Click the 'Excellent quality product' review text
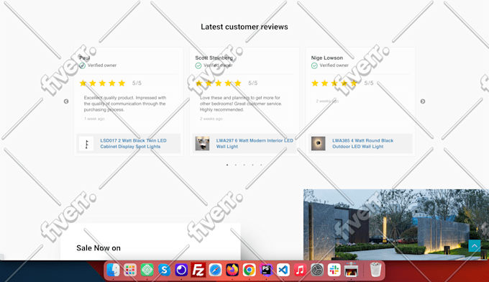Screen dimensions: 489x282 pyautogui.click(x=124, y=104)
